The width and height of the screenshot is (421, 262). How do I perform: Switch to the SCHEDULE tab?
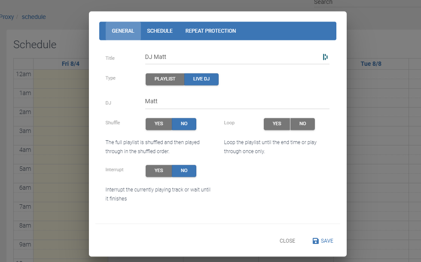pos(160,31)
